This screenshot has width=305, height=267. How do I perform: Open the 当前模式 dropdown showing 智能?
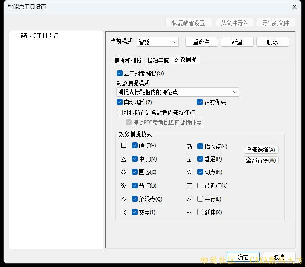click(x=158, y=42)
